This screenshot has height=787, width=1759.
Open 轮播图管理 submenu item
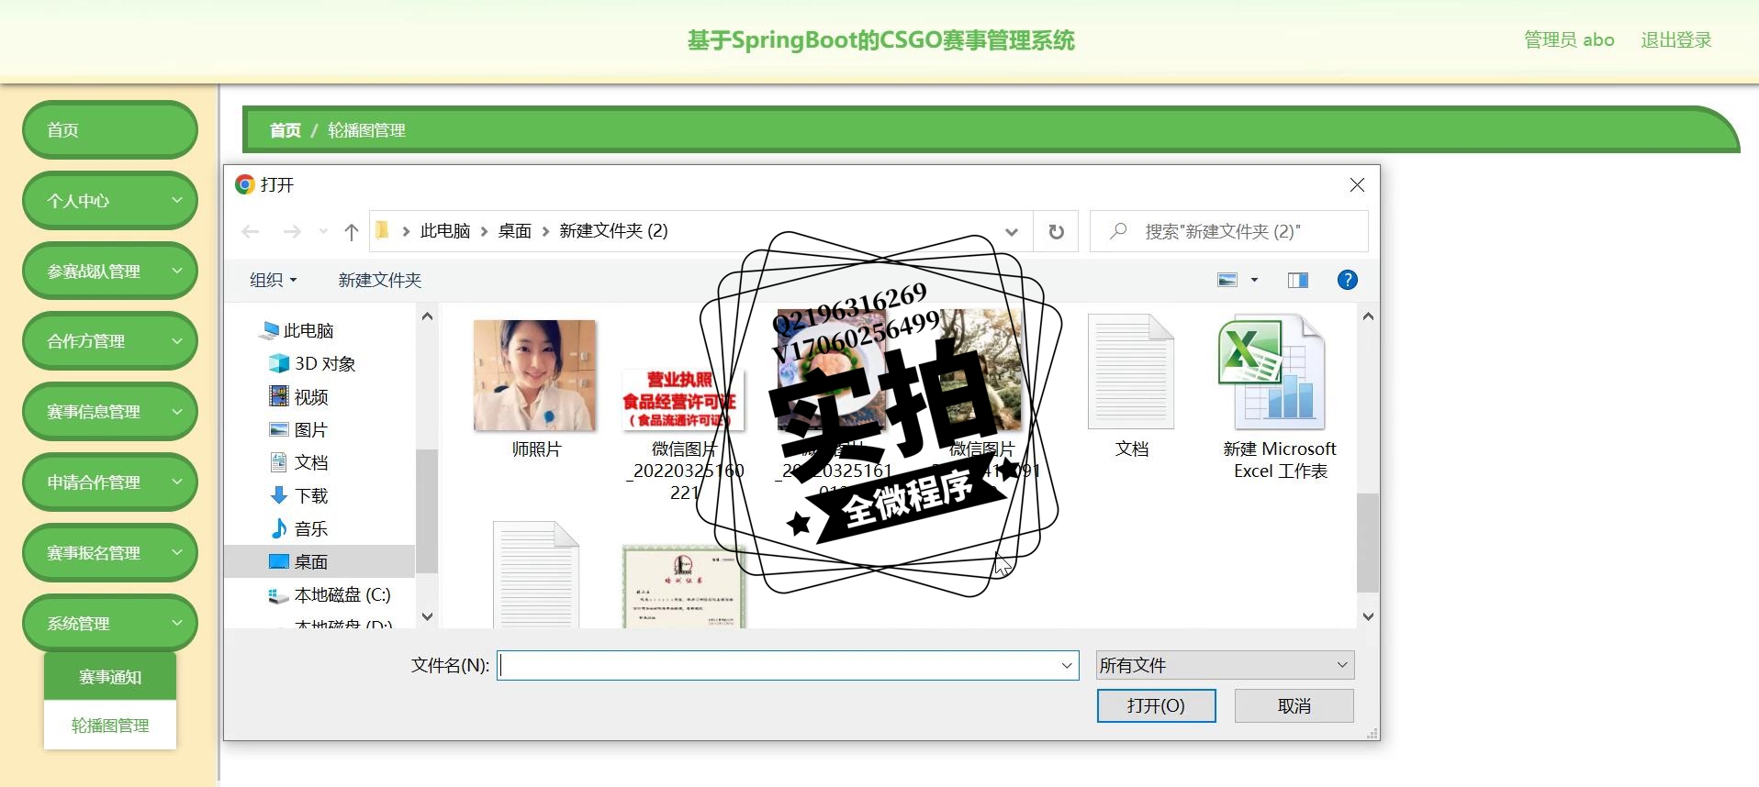(x=110, y=726)
